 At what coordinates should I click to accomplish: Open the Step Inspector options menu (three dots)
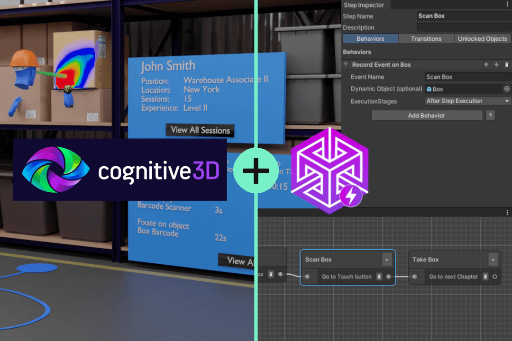tap(506, 3)
